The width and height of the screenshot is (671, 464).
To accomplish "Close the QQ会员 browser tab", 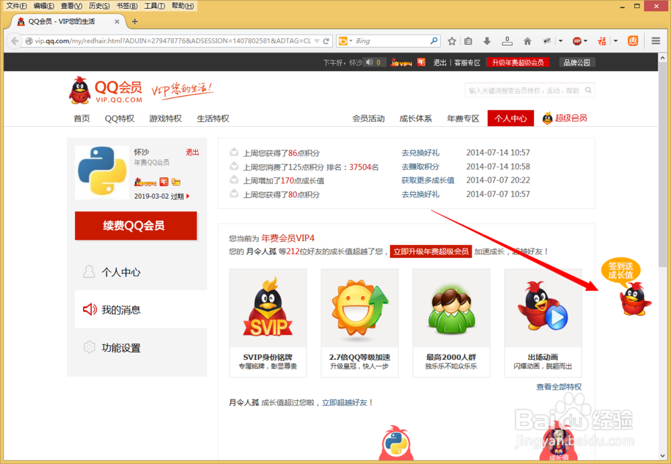I will coord(117,21).
